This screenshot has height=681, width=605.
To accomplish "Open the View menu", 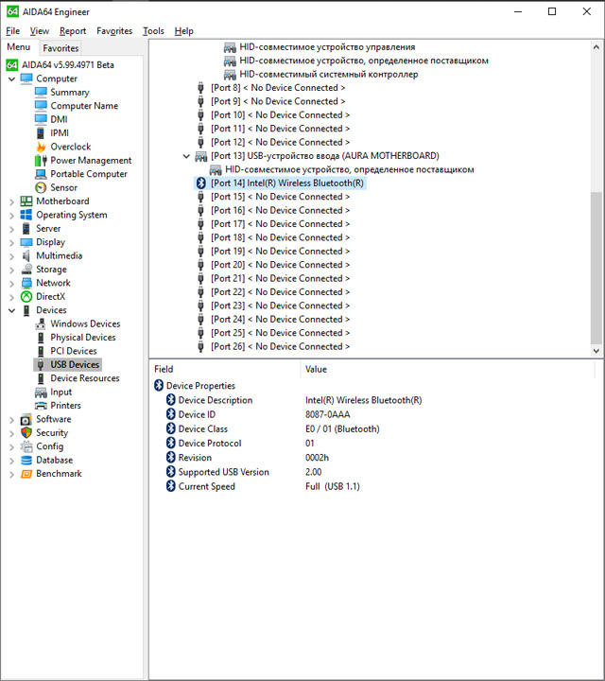I will tap(39, 31).
